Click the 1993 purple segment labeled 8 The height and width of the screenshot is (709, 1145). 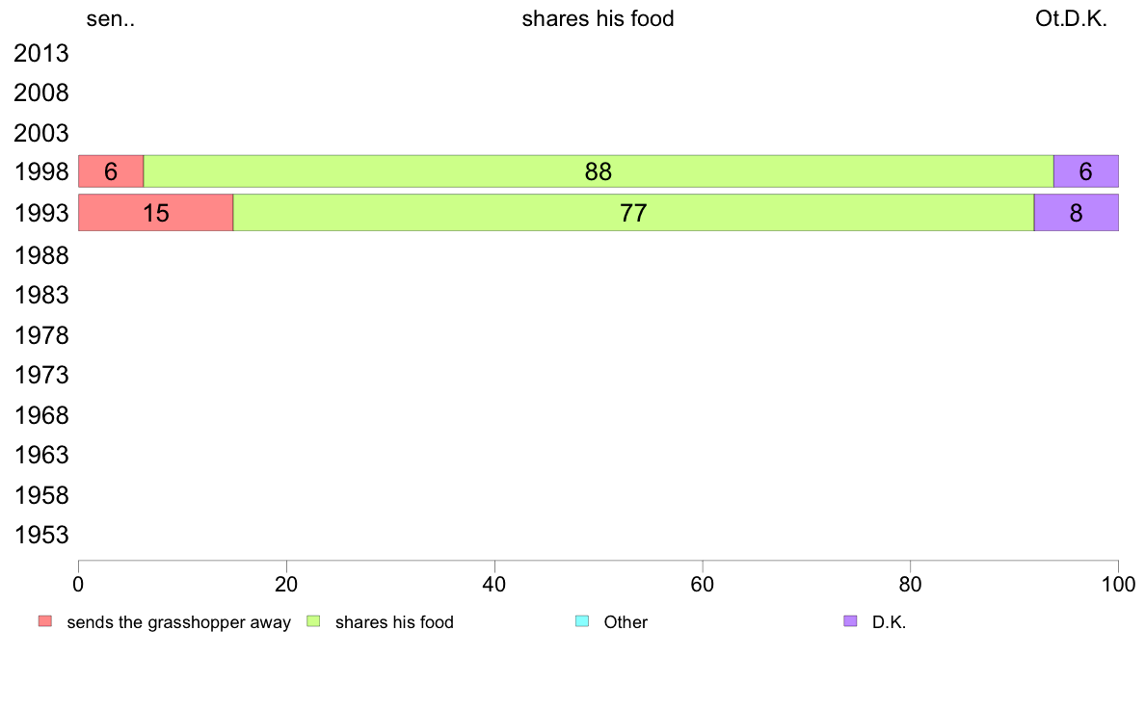pyautogui.click(x=1077, y=213)
